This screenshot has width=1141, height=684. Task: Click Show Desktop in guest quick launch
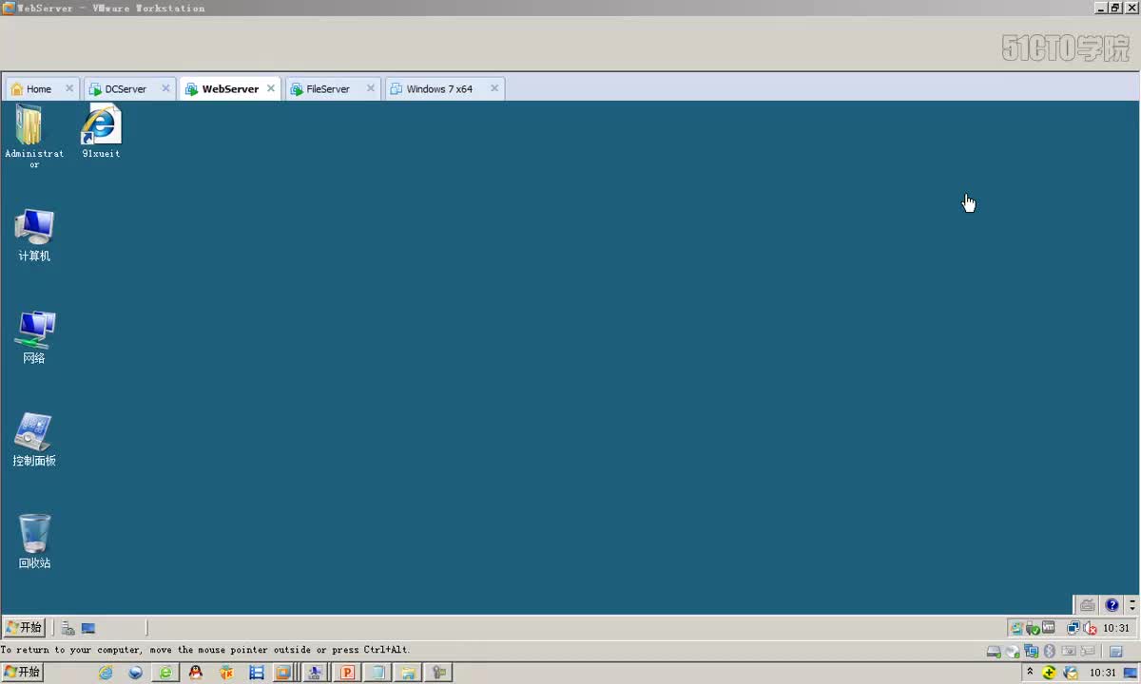[x=87, y=628]
